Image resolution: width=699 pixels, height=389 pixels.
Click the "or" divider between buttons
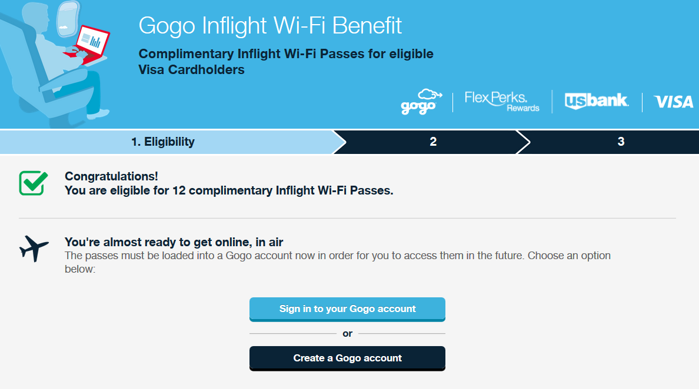(x=347, y=333)
